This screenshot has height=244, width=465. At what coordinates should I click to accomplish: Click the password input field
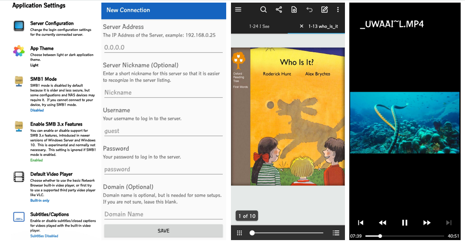[164, 169]
